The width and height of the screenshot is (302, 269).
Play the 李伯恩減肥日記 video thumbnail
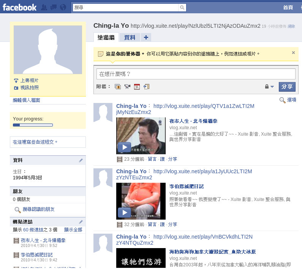point(141,201)
